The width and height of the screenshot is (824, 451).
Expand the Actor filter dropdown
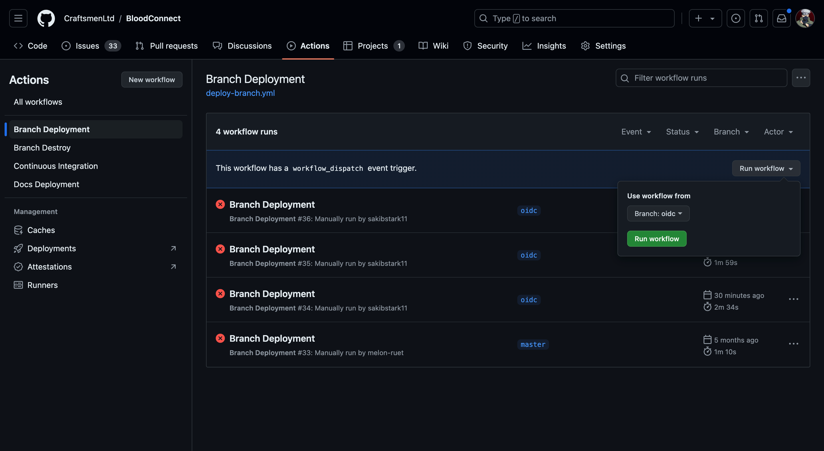778,132
